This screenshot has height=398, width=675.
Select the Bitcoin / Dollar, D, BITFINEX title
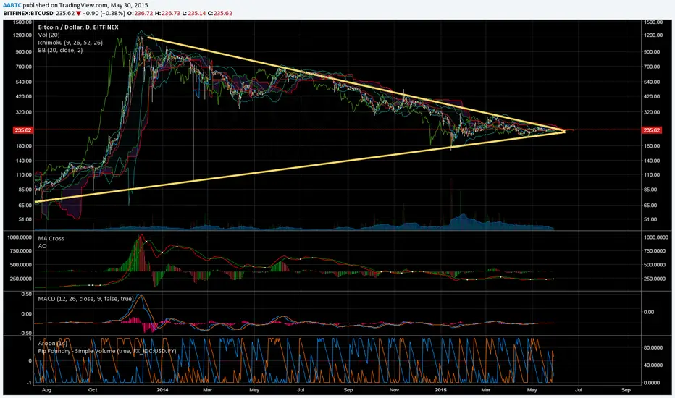click(78, 27)
